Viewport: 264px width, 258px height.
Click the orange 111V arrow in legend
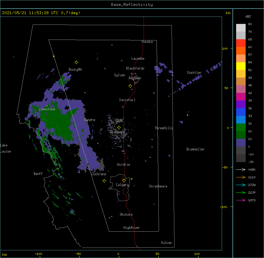[x=241, y=177]
